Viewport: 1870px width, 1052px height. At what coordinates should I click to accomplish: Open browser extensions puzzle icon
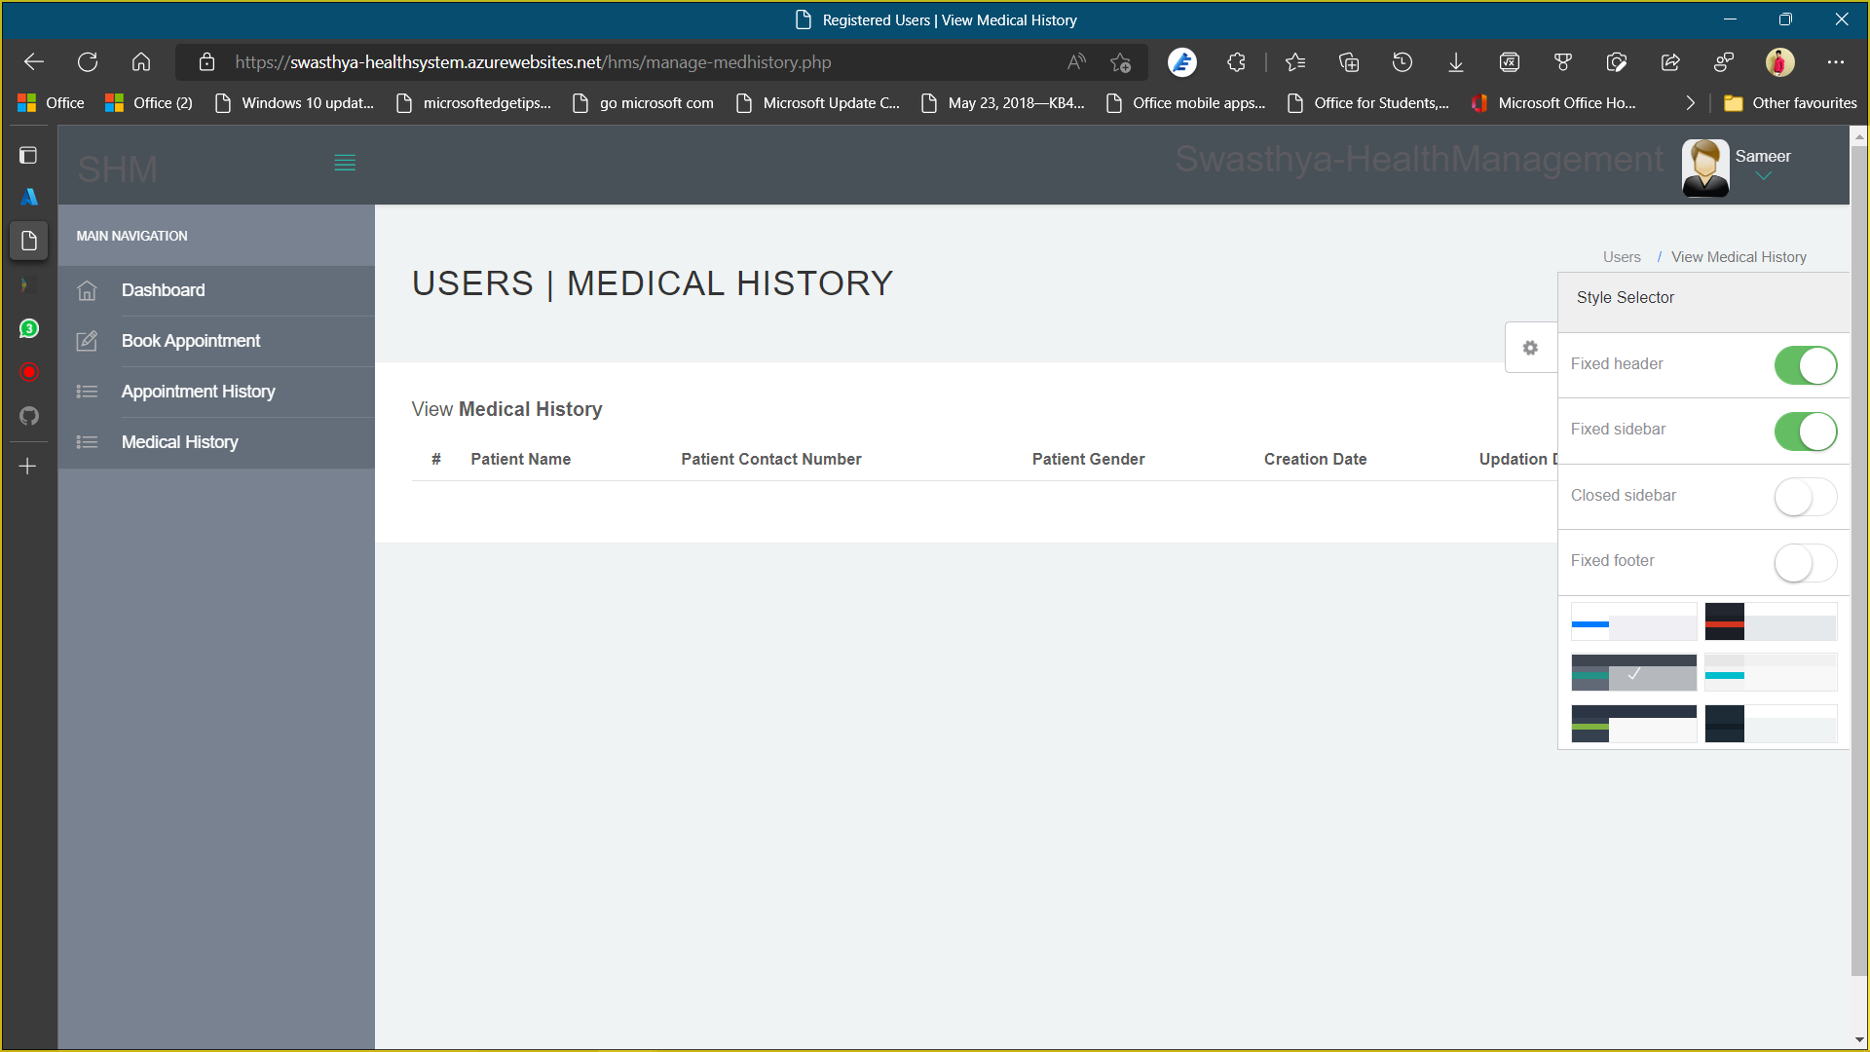[1236, 62]
